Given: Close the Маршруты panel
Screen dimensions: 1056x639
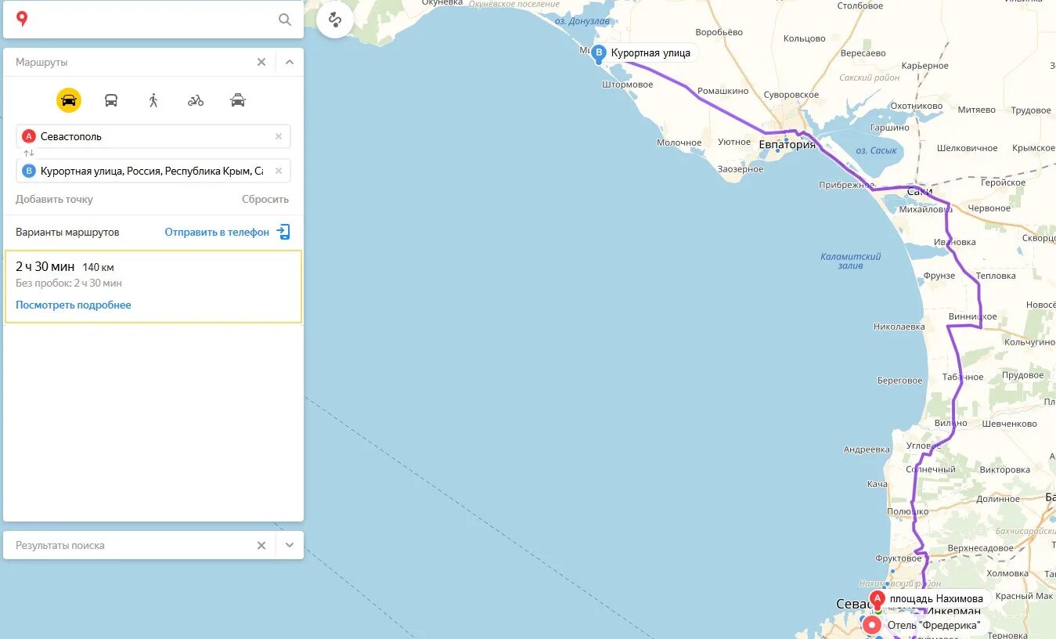Looking at the screenshot, I should tap(261, 62).
